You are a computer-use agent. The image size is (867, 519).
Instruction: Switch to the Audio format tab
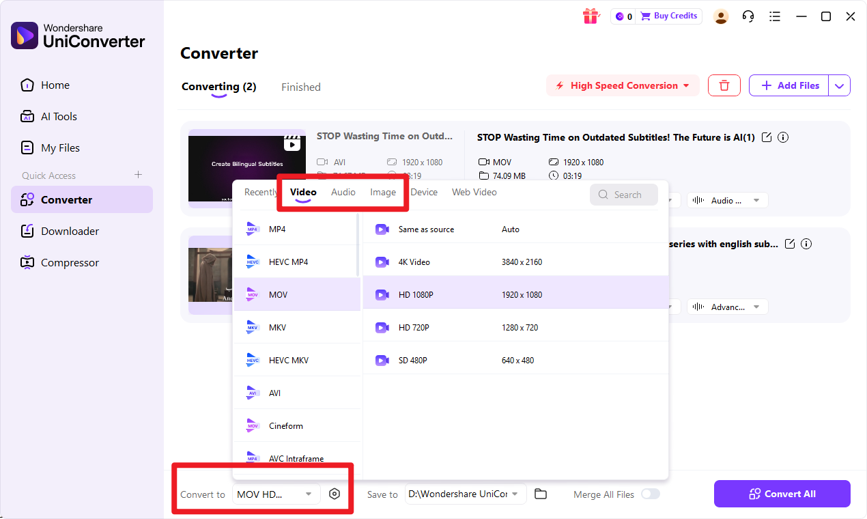(343, 192)
